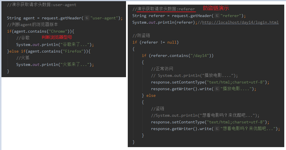The image size is (286, 150).
Task: Click the hint icon before "想看电影吗？来优酷吧..." string
Action: 217,129
